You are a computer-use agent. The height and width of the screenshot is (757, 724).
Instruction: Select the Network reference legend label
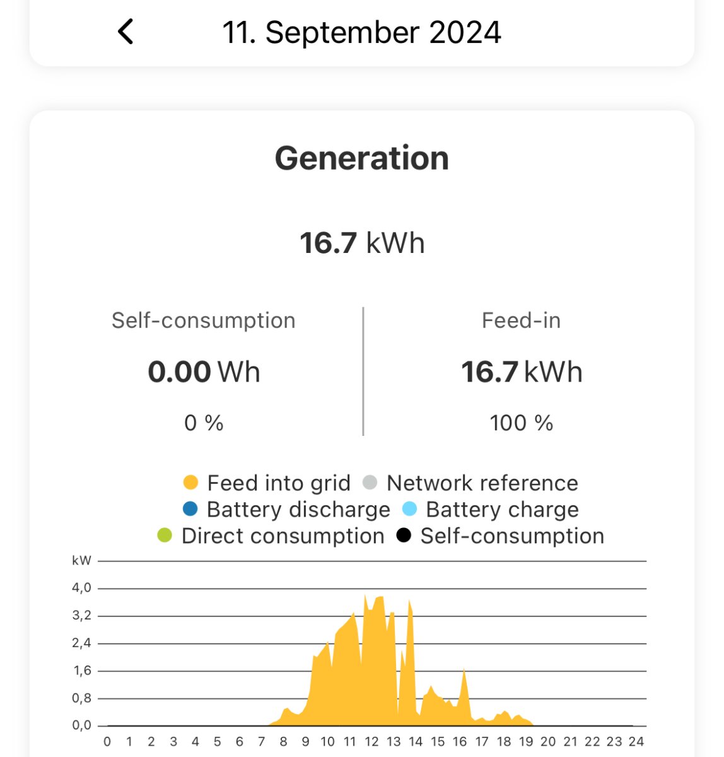(x=482, y=483)
